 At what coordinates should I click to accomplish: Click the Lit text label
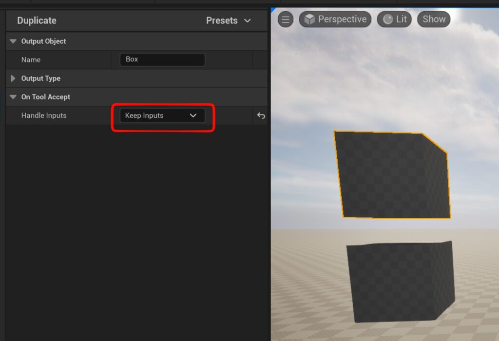pyautogui.click(x=402, y=19)
